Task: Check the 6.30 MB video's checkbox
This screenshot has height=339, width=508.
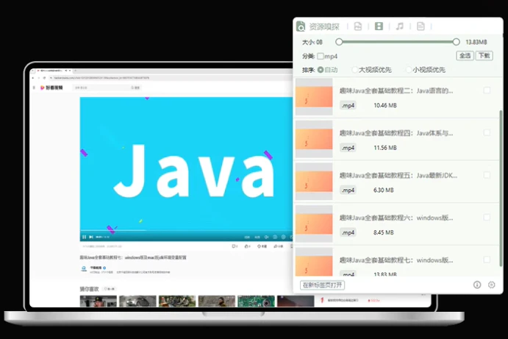Action: 487,176
